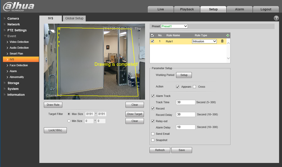Click the green add rule plus icon

click(x=228, y=35)
